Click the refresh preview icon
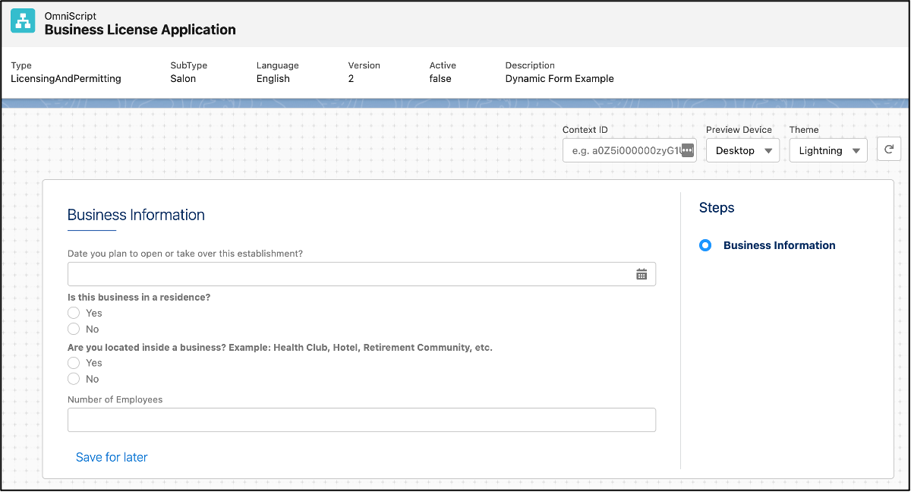911x492 pixels. pyautogui.click(x=888, y=150)
